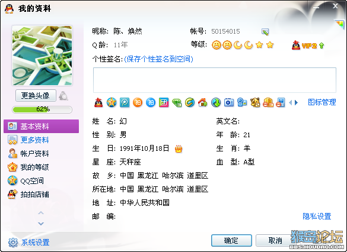Select the 基本资料 tab

coord(41,126)
